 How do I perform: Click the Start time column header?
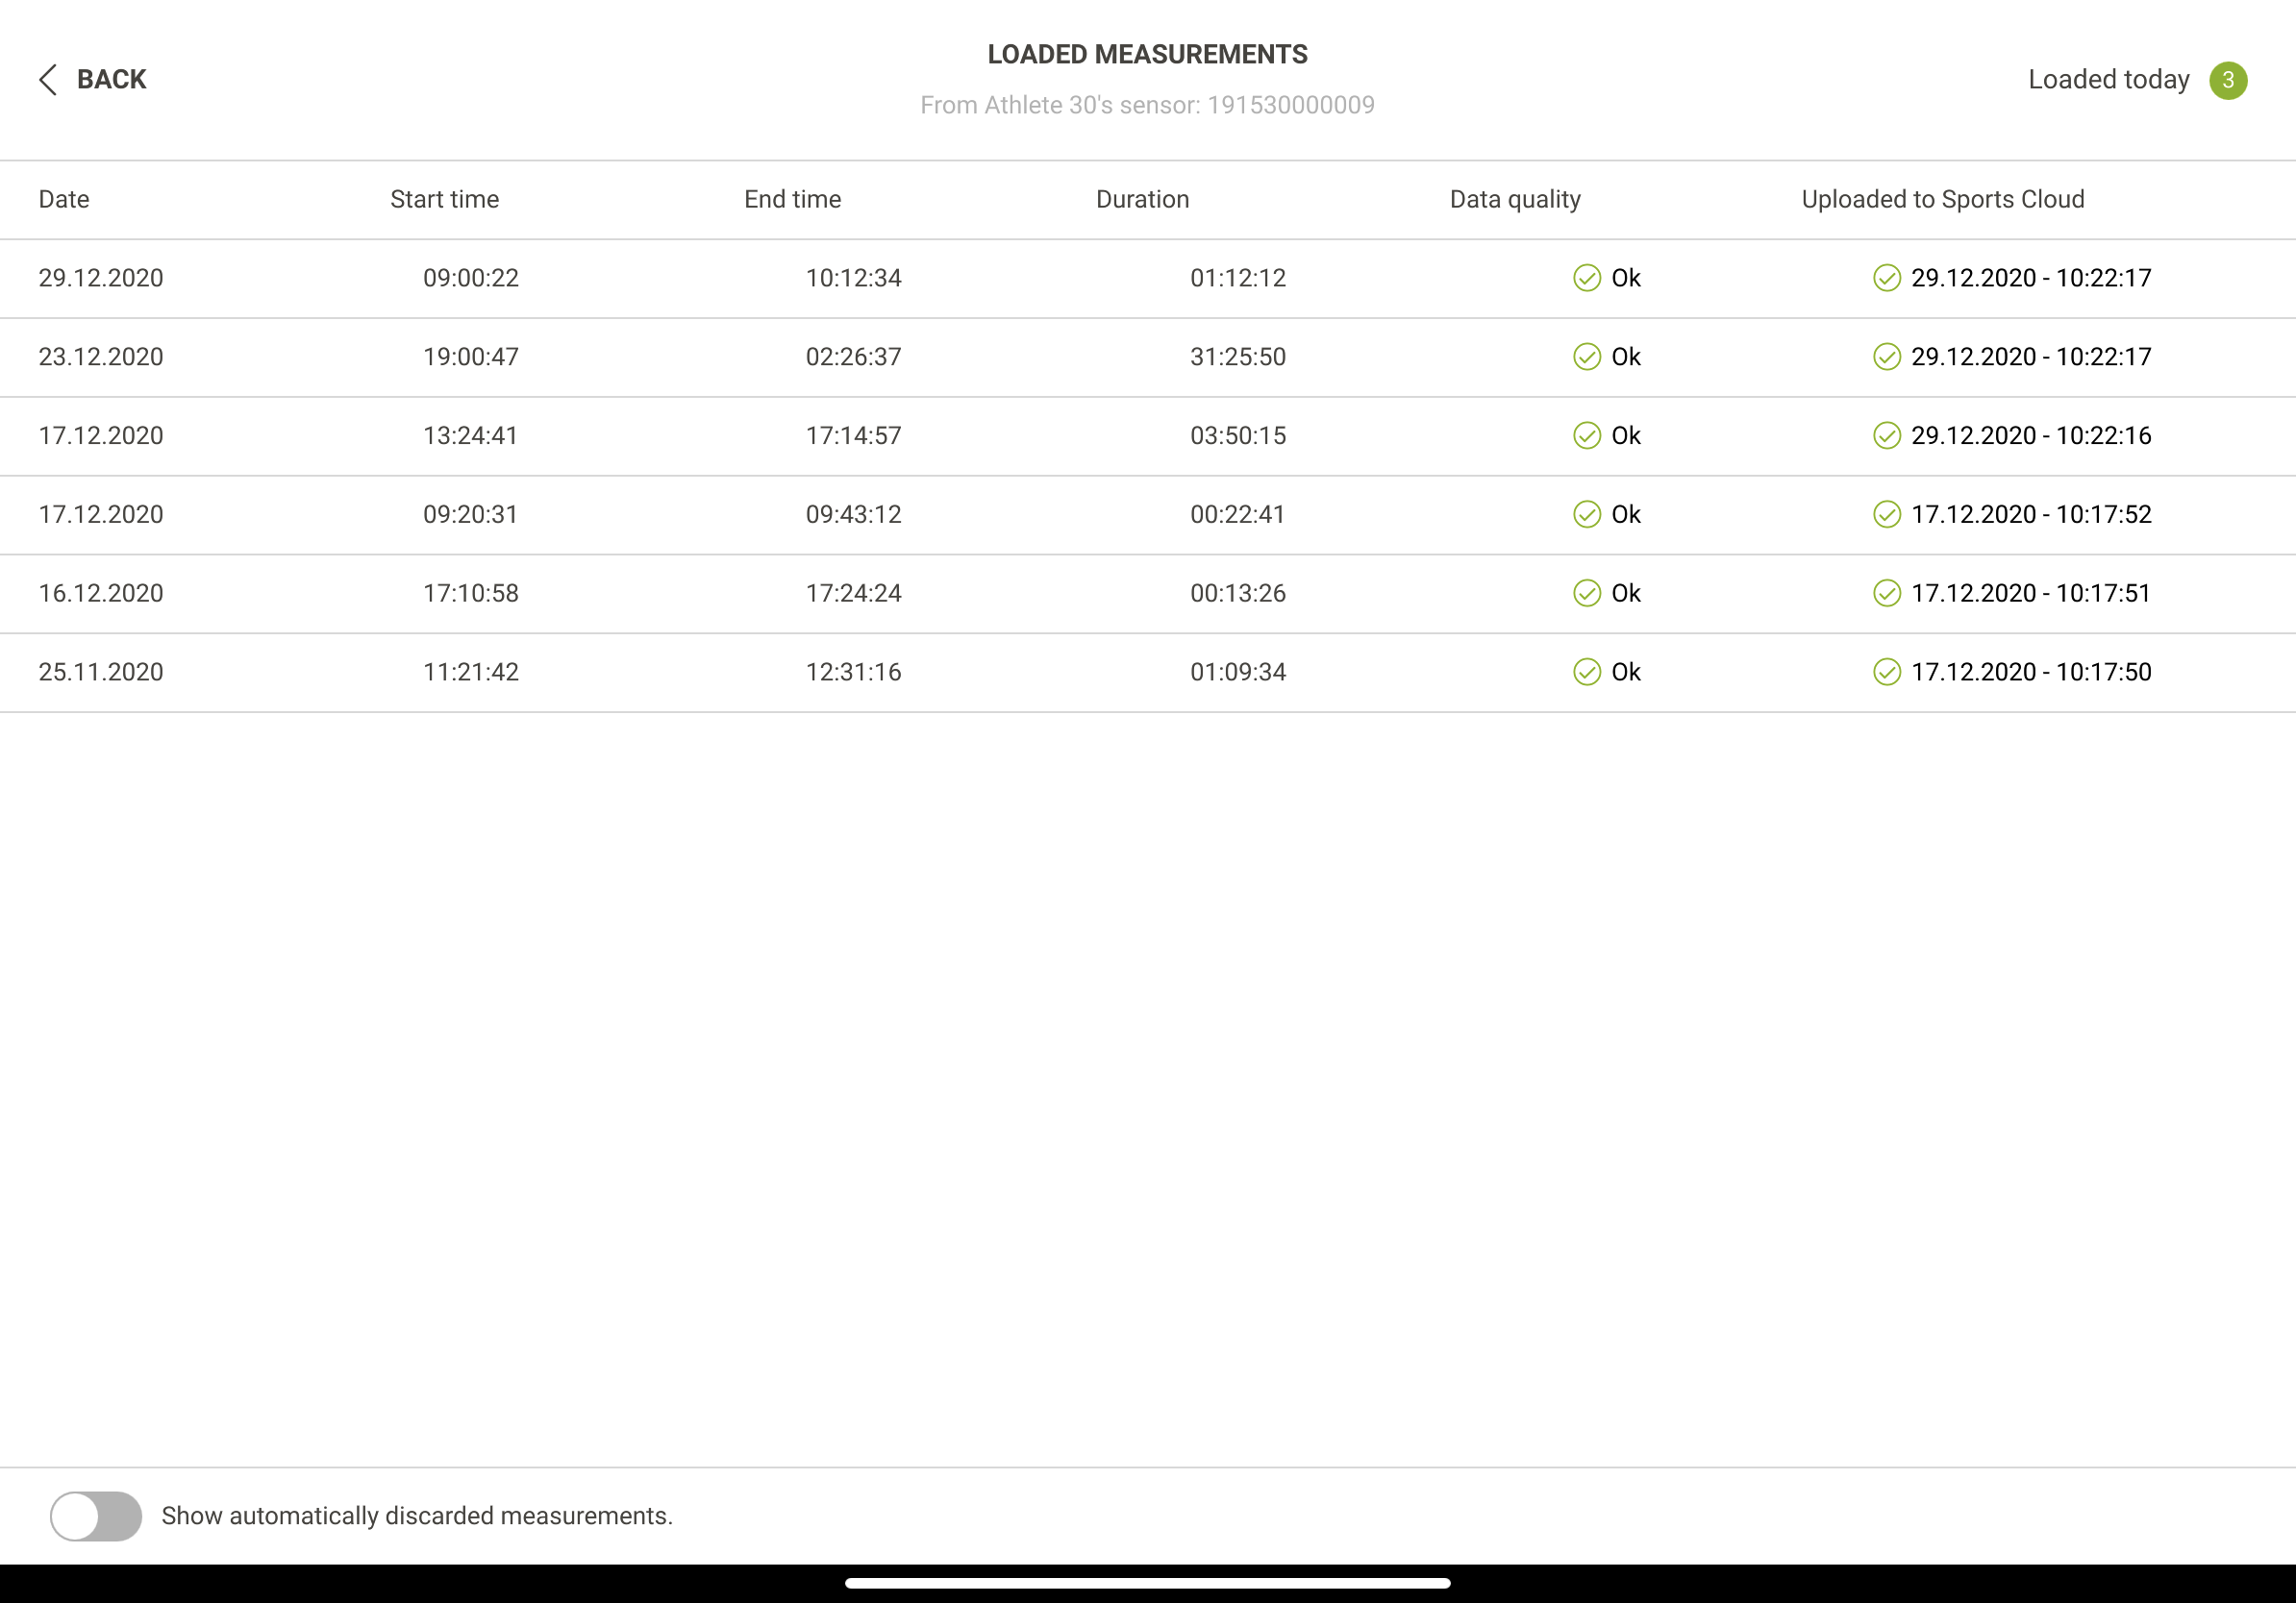pyautogui.click(x=444, y=199)
